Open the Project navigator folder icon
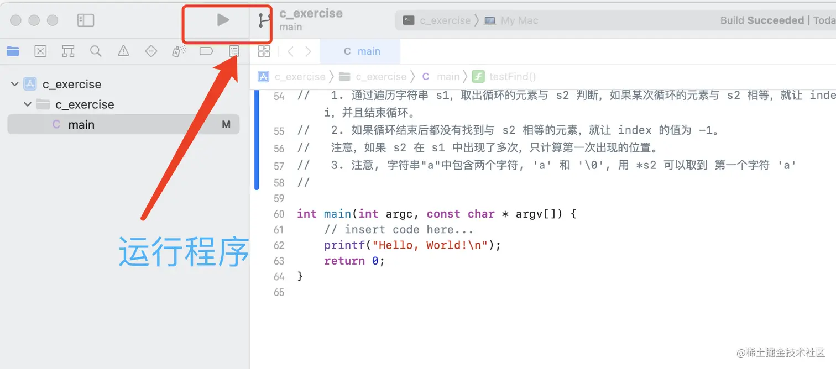This screenshot has width=836, height=369. pos(13,51)
